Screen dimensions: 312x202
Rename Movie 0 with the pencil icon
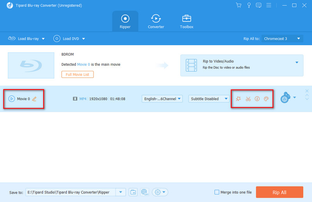tap(34, 99)
